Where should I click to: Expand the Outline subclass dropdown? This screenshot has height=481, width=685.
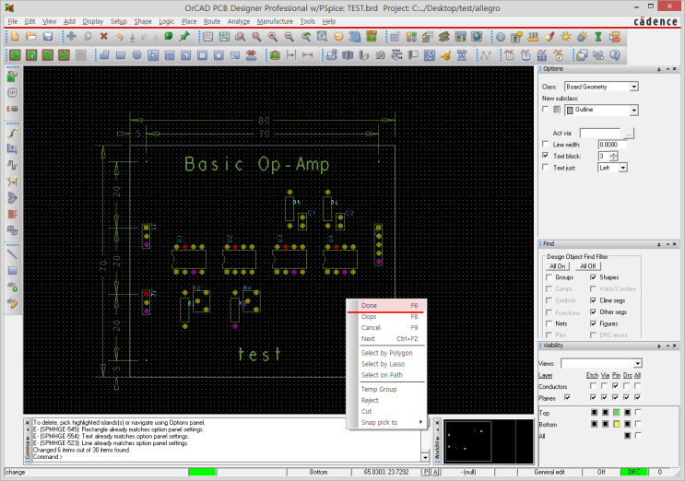[x=633, y=111]
